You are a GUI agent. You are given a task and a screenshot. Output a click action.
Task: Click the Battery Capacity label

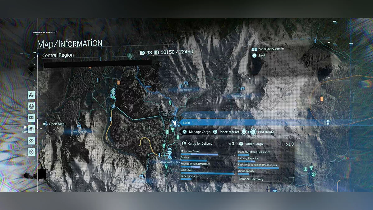190,176
